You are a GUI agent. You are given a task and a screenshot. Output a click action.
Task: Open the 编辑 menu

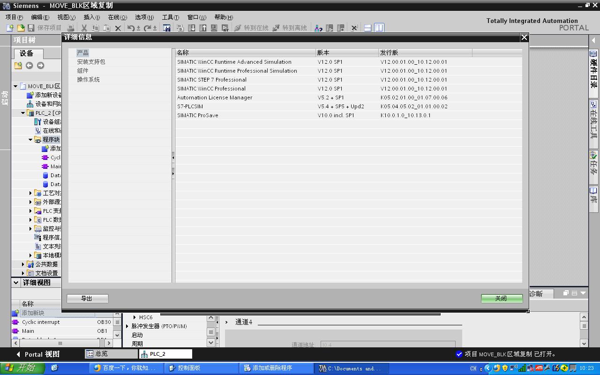coord(40,17)
